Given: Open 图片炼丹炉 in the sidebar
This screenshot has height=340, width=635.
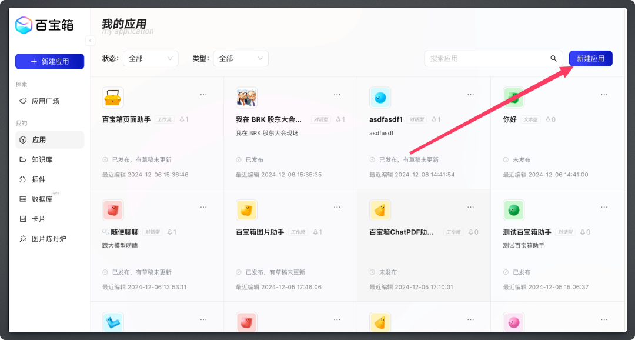Looking at the screenshot, I should (x=50, y=239).
